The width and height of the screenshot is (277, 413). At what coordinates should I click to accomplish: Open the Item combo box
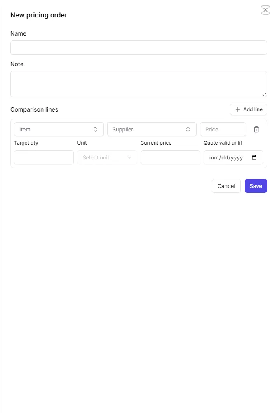point(59,129)
